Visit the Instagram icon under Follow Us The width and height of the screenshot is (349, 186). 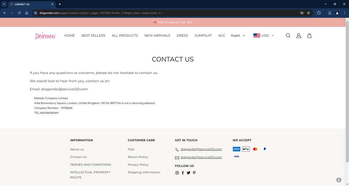click(177, 173)
